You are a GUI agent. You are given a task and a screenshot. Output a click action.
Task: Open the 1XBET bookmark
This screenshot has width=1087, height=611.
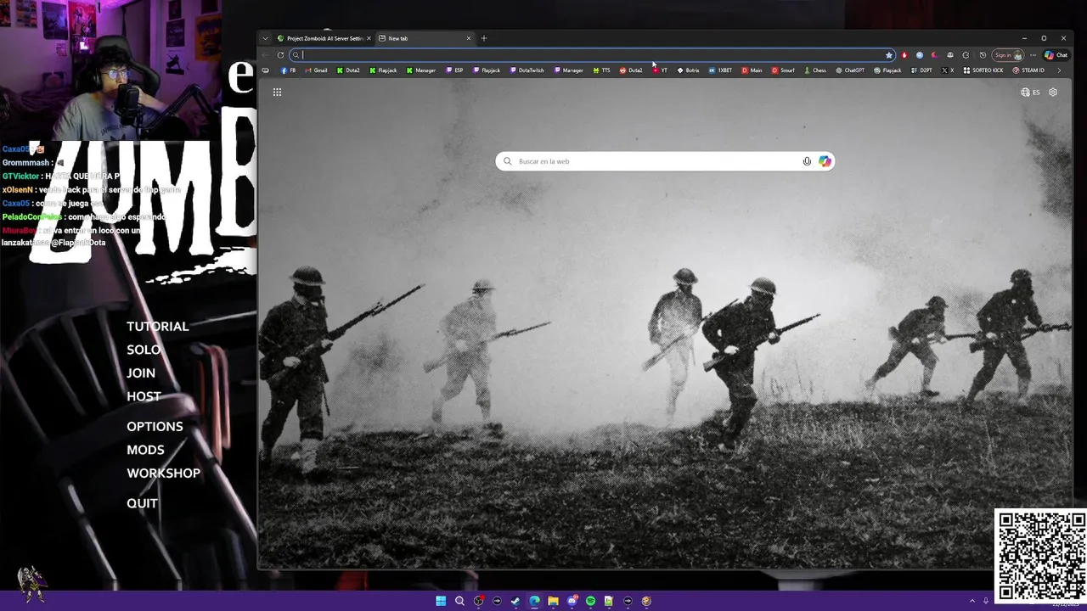pyautogui.click(x=720, y=70)
